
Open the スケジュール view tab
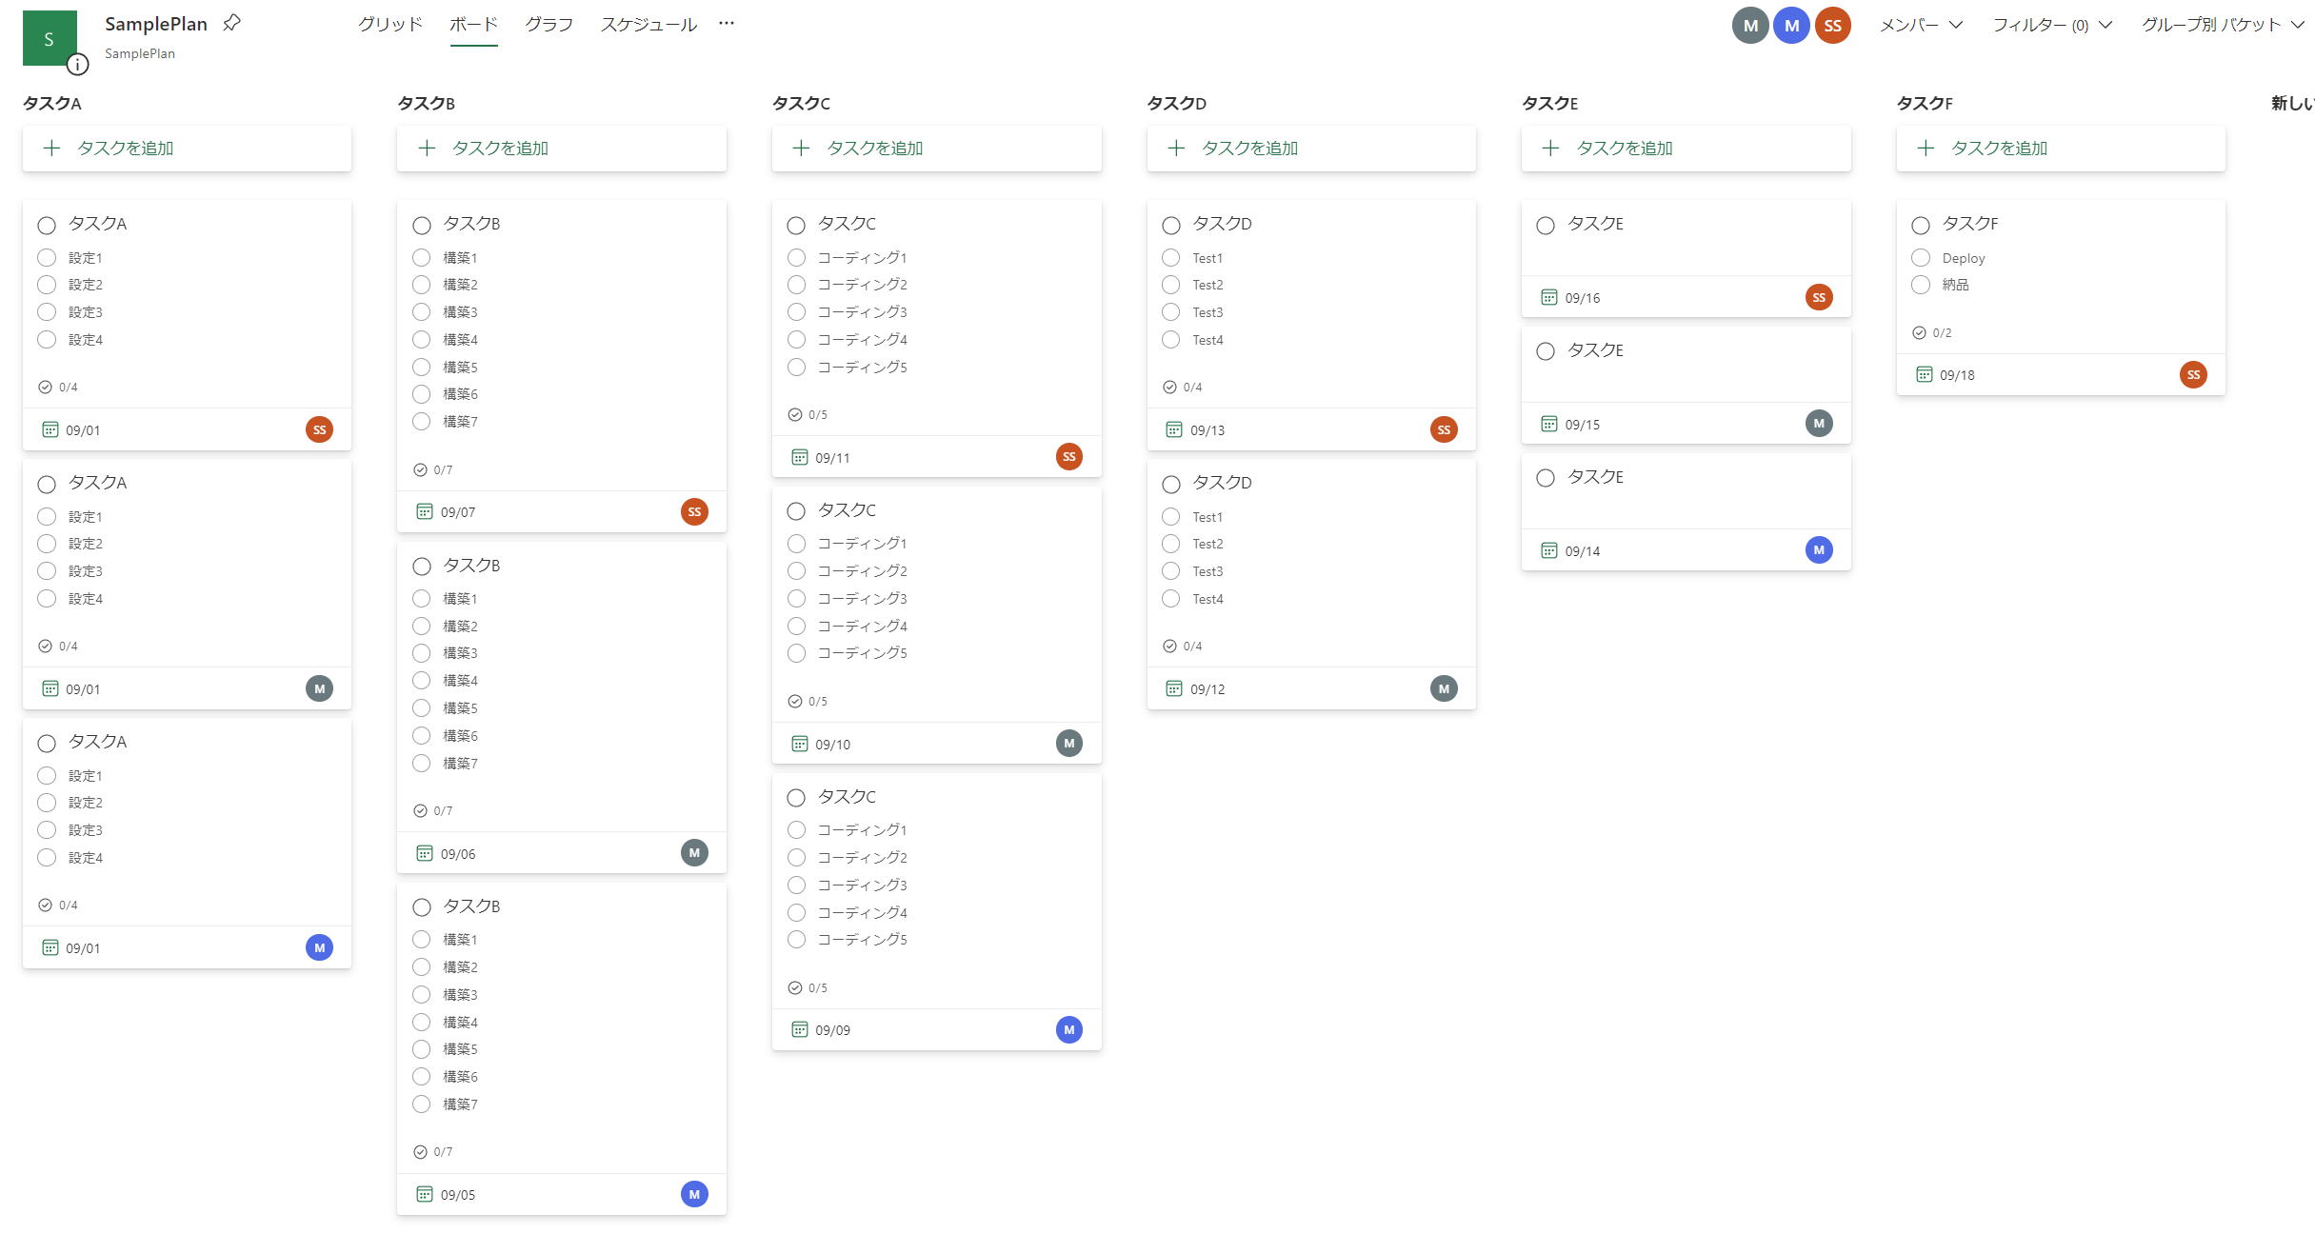point(649,24)
